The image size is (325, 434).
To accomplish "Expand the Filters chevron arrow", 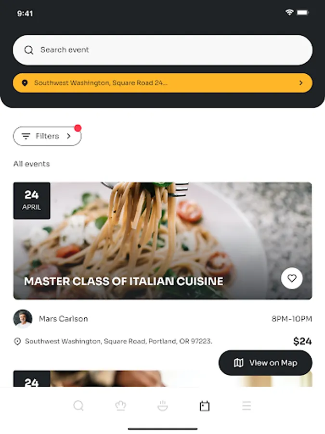I will [68, 136].
